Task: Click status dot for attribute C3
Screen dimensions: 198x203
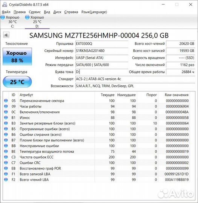Action: [x=6, y=157]
